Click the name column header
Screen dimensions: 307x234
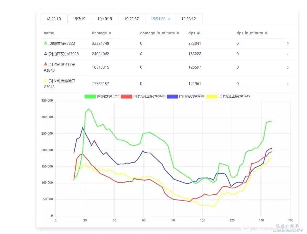[49, 33]
